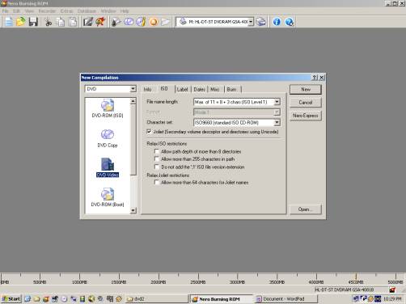Image resolution: width=406 pixels, height=304 pixels.
Task: Click the Nero Express button
Action: [x=306, y=116]
